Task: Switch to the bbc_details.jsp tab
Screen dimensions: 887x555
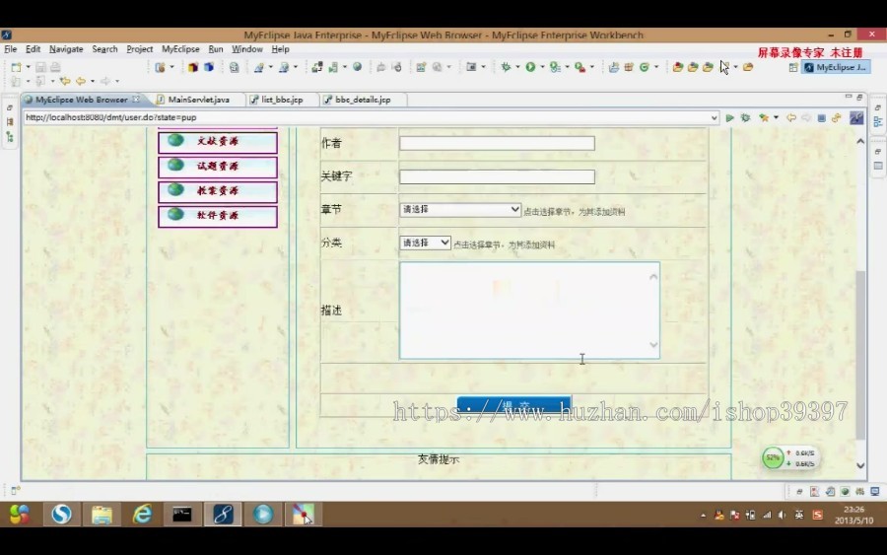Action: (x=363, y=100)
